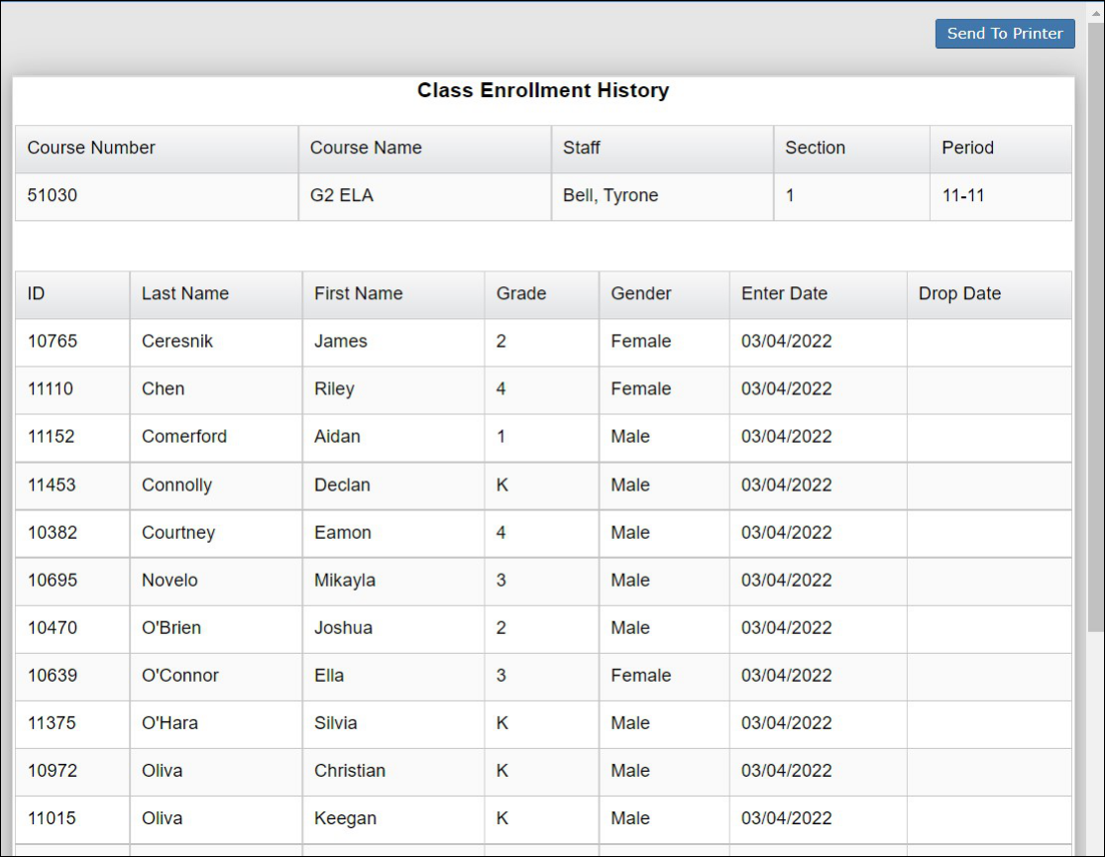
Task: Select grade 4 in Chen row
Action: [x=501, y=389]
